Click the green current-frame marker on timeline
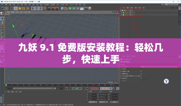This screenshot has height=106, width=181. (6, 85)
